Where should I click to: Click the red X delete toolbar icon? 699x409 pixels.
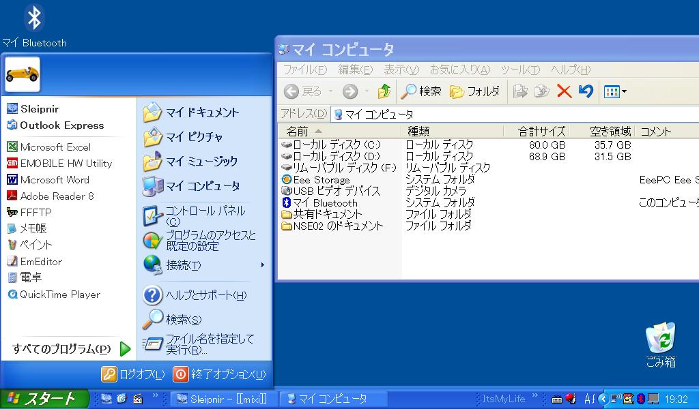pyautogui.click(x=564, y=91)
